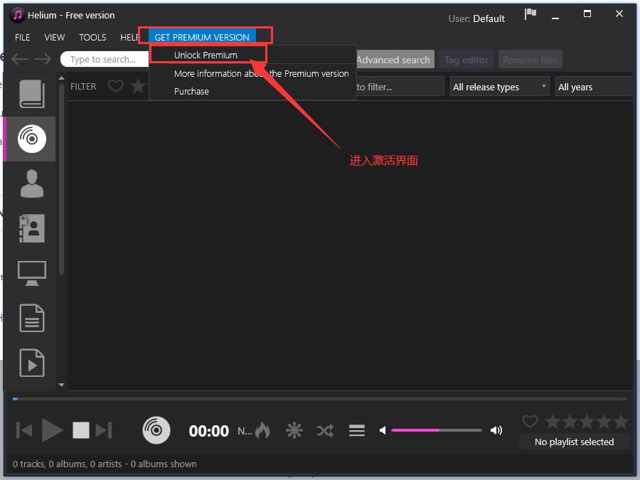Adjust the volume slider

pos(437,430)
